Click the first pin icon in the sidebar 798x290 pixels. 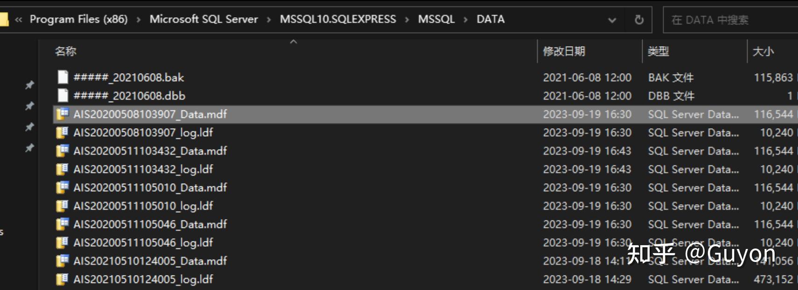click(29, 85)
